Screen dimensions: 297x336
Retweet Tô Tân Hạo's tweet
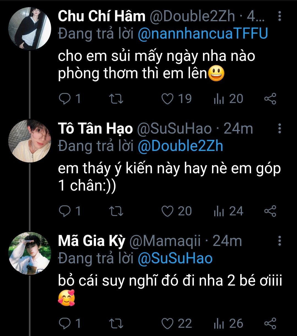pos(116,211)
